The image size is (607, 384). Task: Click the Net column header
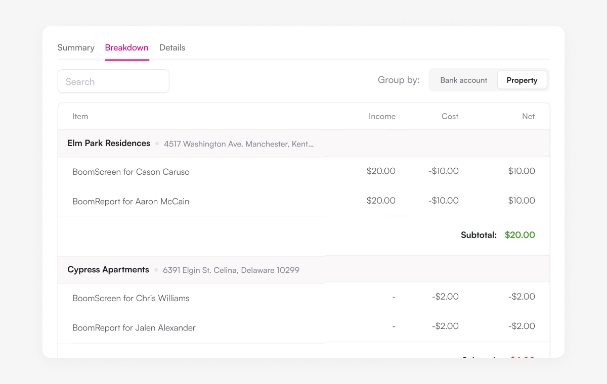click(x=528, y=116)
